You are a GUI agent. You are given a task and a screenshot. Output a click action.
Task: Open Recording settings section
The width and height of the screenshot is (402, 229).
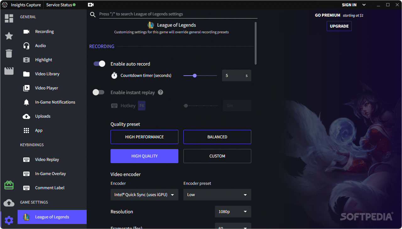coord(52,32)
